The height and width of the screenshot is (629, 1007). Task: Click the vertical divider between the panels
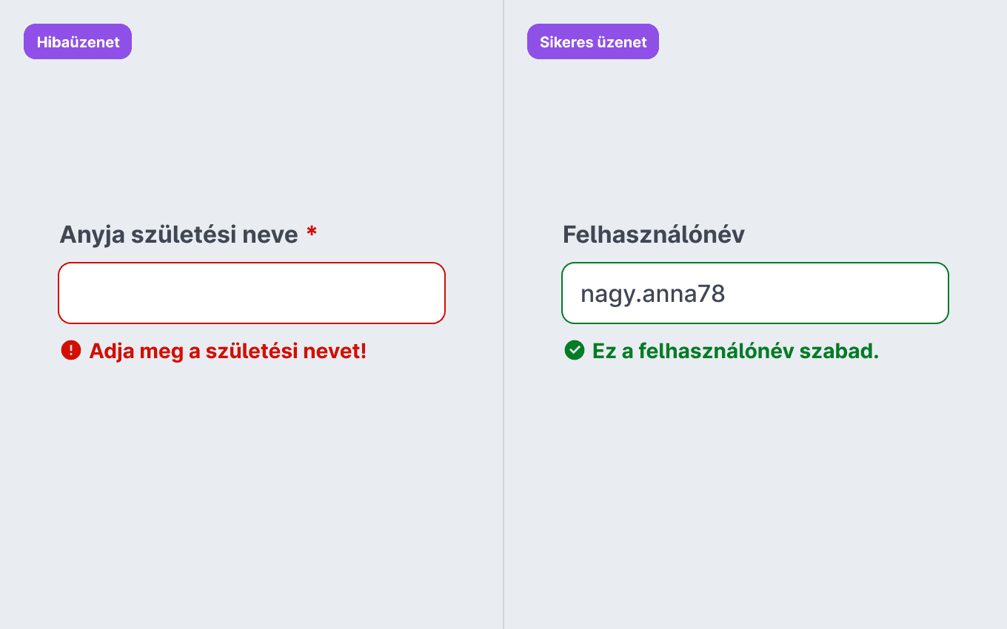point(503,314)
